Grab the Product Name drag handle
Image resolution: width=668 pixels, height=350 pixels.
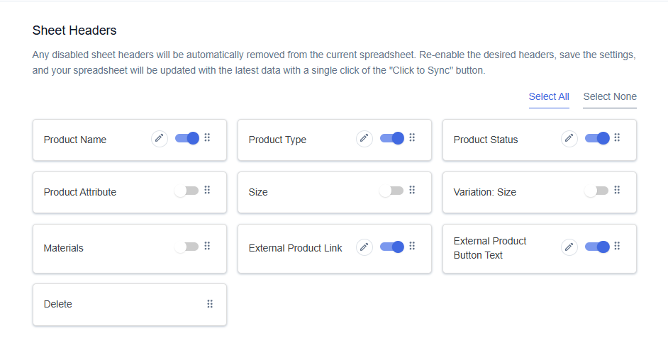(x=208, y=137)
